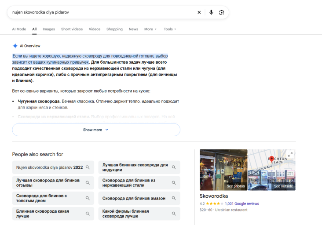The image size is (322, 225).
Task: Click magnifier on 'Какой фирмы' suggestion
Action: pos(174,214)
